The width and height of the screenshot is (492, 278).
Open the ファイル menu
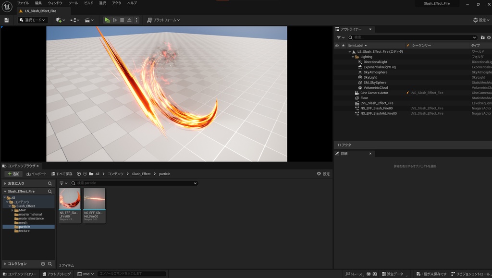tap(23, 3)
